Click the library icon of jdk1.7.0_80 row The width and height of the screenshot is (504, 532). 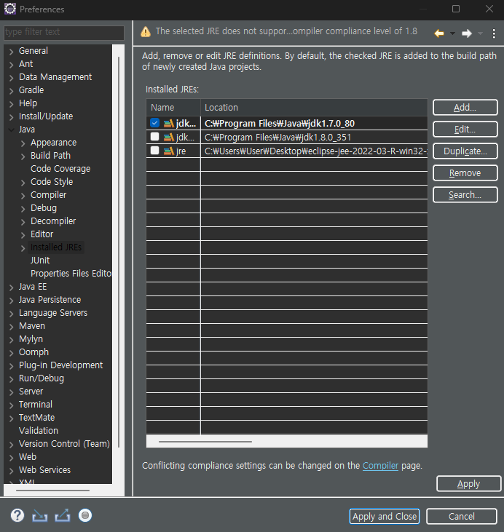(x=169, y=123)
